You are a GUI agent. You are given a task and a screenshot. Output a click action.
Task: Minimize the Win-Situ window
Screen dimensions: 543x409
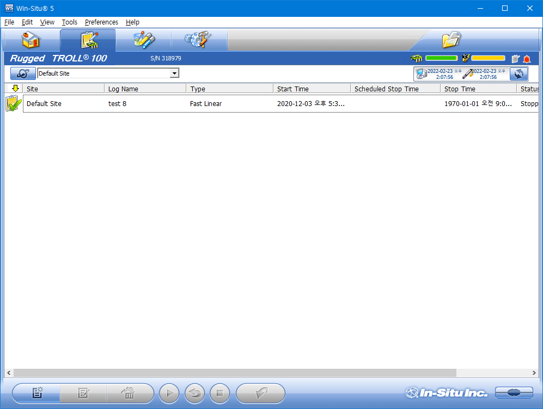(x=480, y=8)
